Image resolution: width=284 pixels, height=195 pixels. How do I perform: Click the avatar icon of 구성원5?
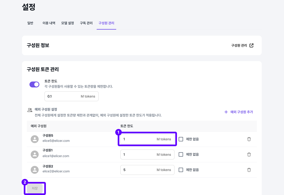34,139
